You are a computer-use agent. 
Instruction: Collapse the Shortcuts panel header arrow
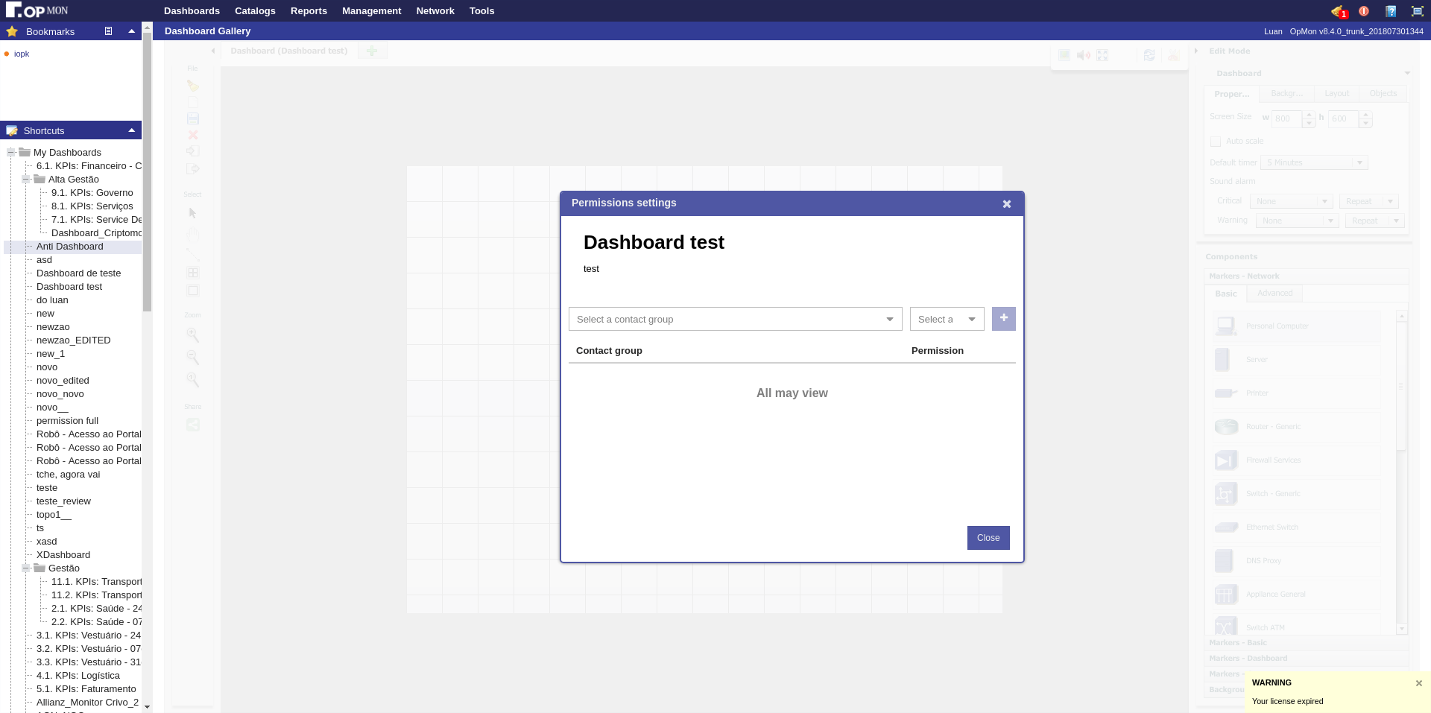[x=131, y=130]
